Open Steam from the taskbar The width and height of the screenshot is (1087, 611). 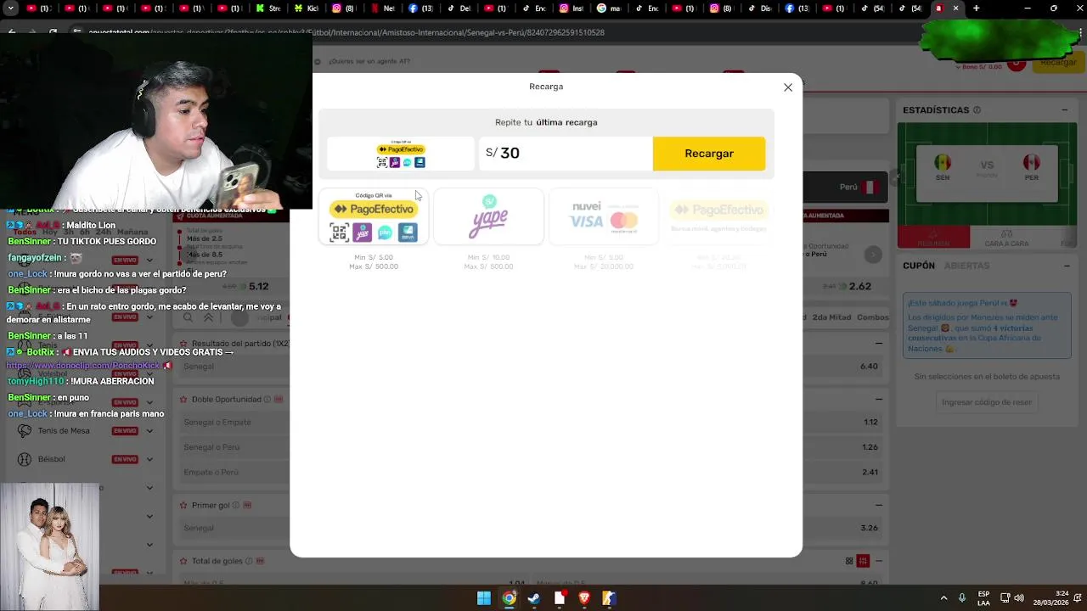coord(533,598)
